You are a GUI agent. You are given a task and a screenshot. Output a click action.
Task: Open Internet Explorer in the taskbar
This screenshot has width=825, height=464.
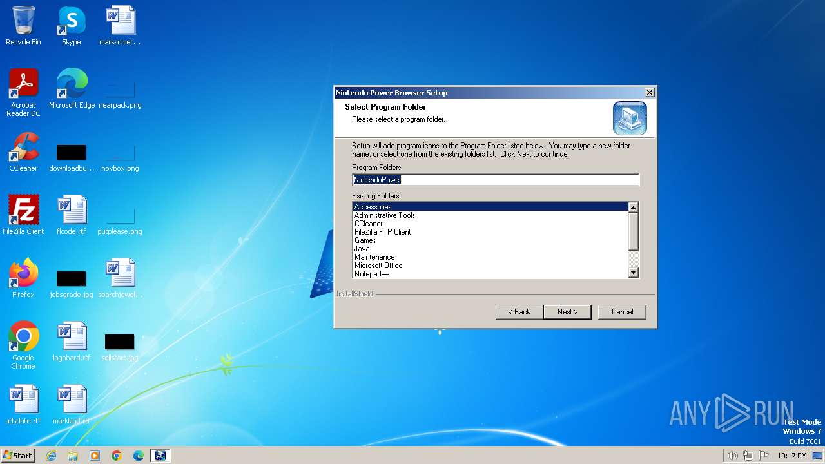click(x=51, y=456)
